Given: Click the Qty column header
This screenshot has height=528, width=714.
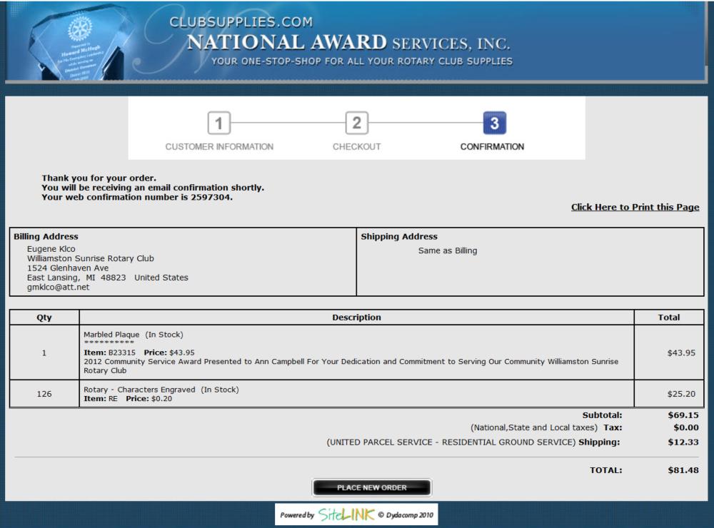Looking at the screenshot, I should click(44, 318).
